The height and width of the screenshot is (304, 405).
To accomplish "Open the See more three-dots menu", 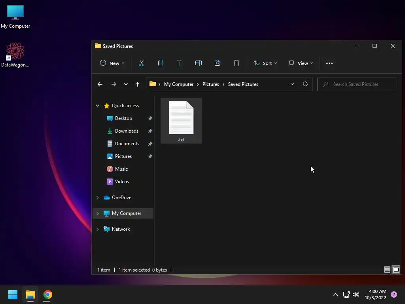I will point(329,63).
